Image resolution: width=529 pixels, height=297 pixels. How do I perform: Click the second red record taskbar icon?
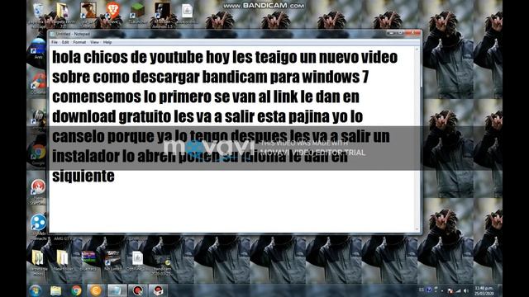[158, 290]
